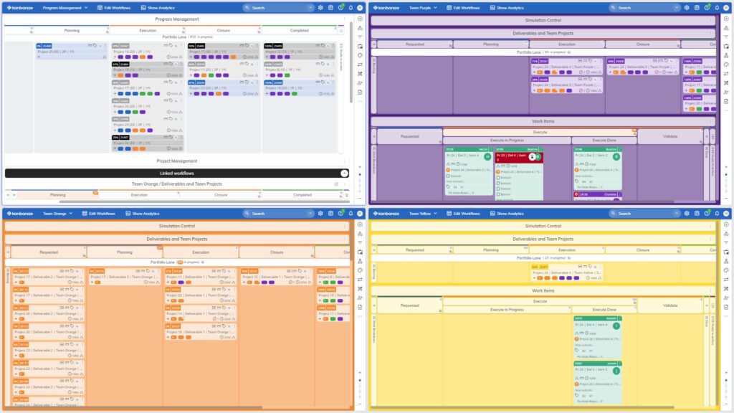Click the plus button on Linked workflows bar
Image resolution: width=734 pixels, height=413 pixels.
tap(344, 174)
